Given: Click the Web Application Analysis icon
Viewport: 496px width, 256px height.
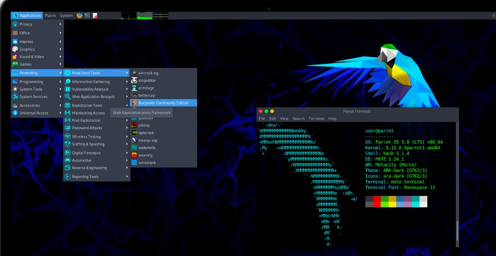Looking at the screenshot, I should click(x=67, y=97).
